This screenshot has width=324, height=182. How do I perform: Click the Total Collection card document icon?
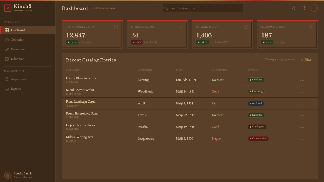[116, 27]
